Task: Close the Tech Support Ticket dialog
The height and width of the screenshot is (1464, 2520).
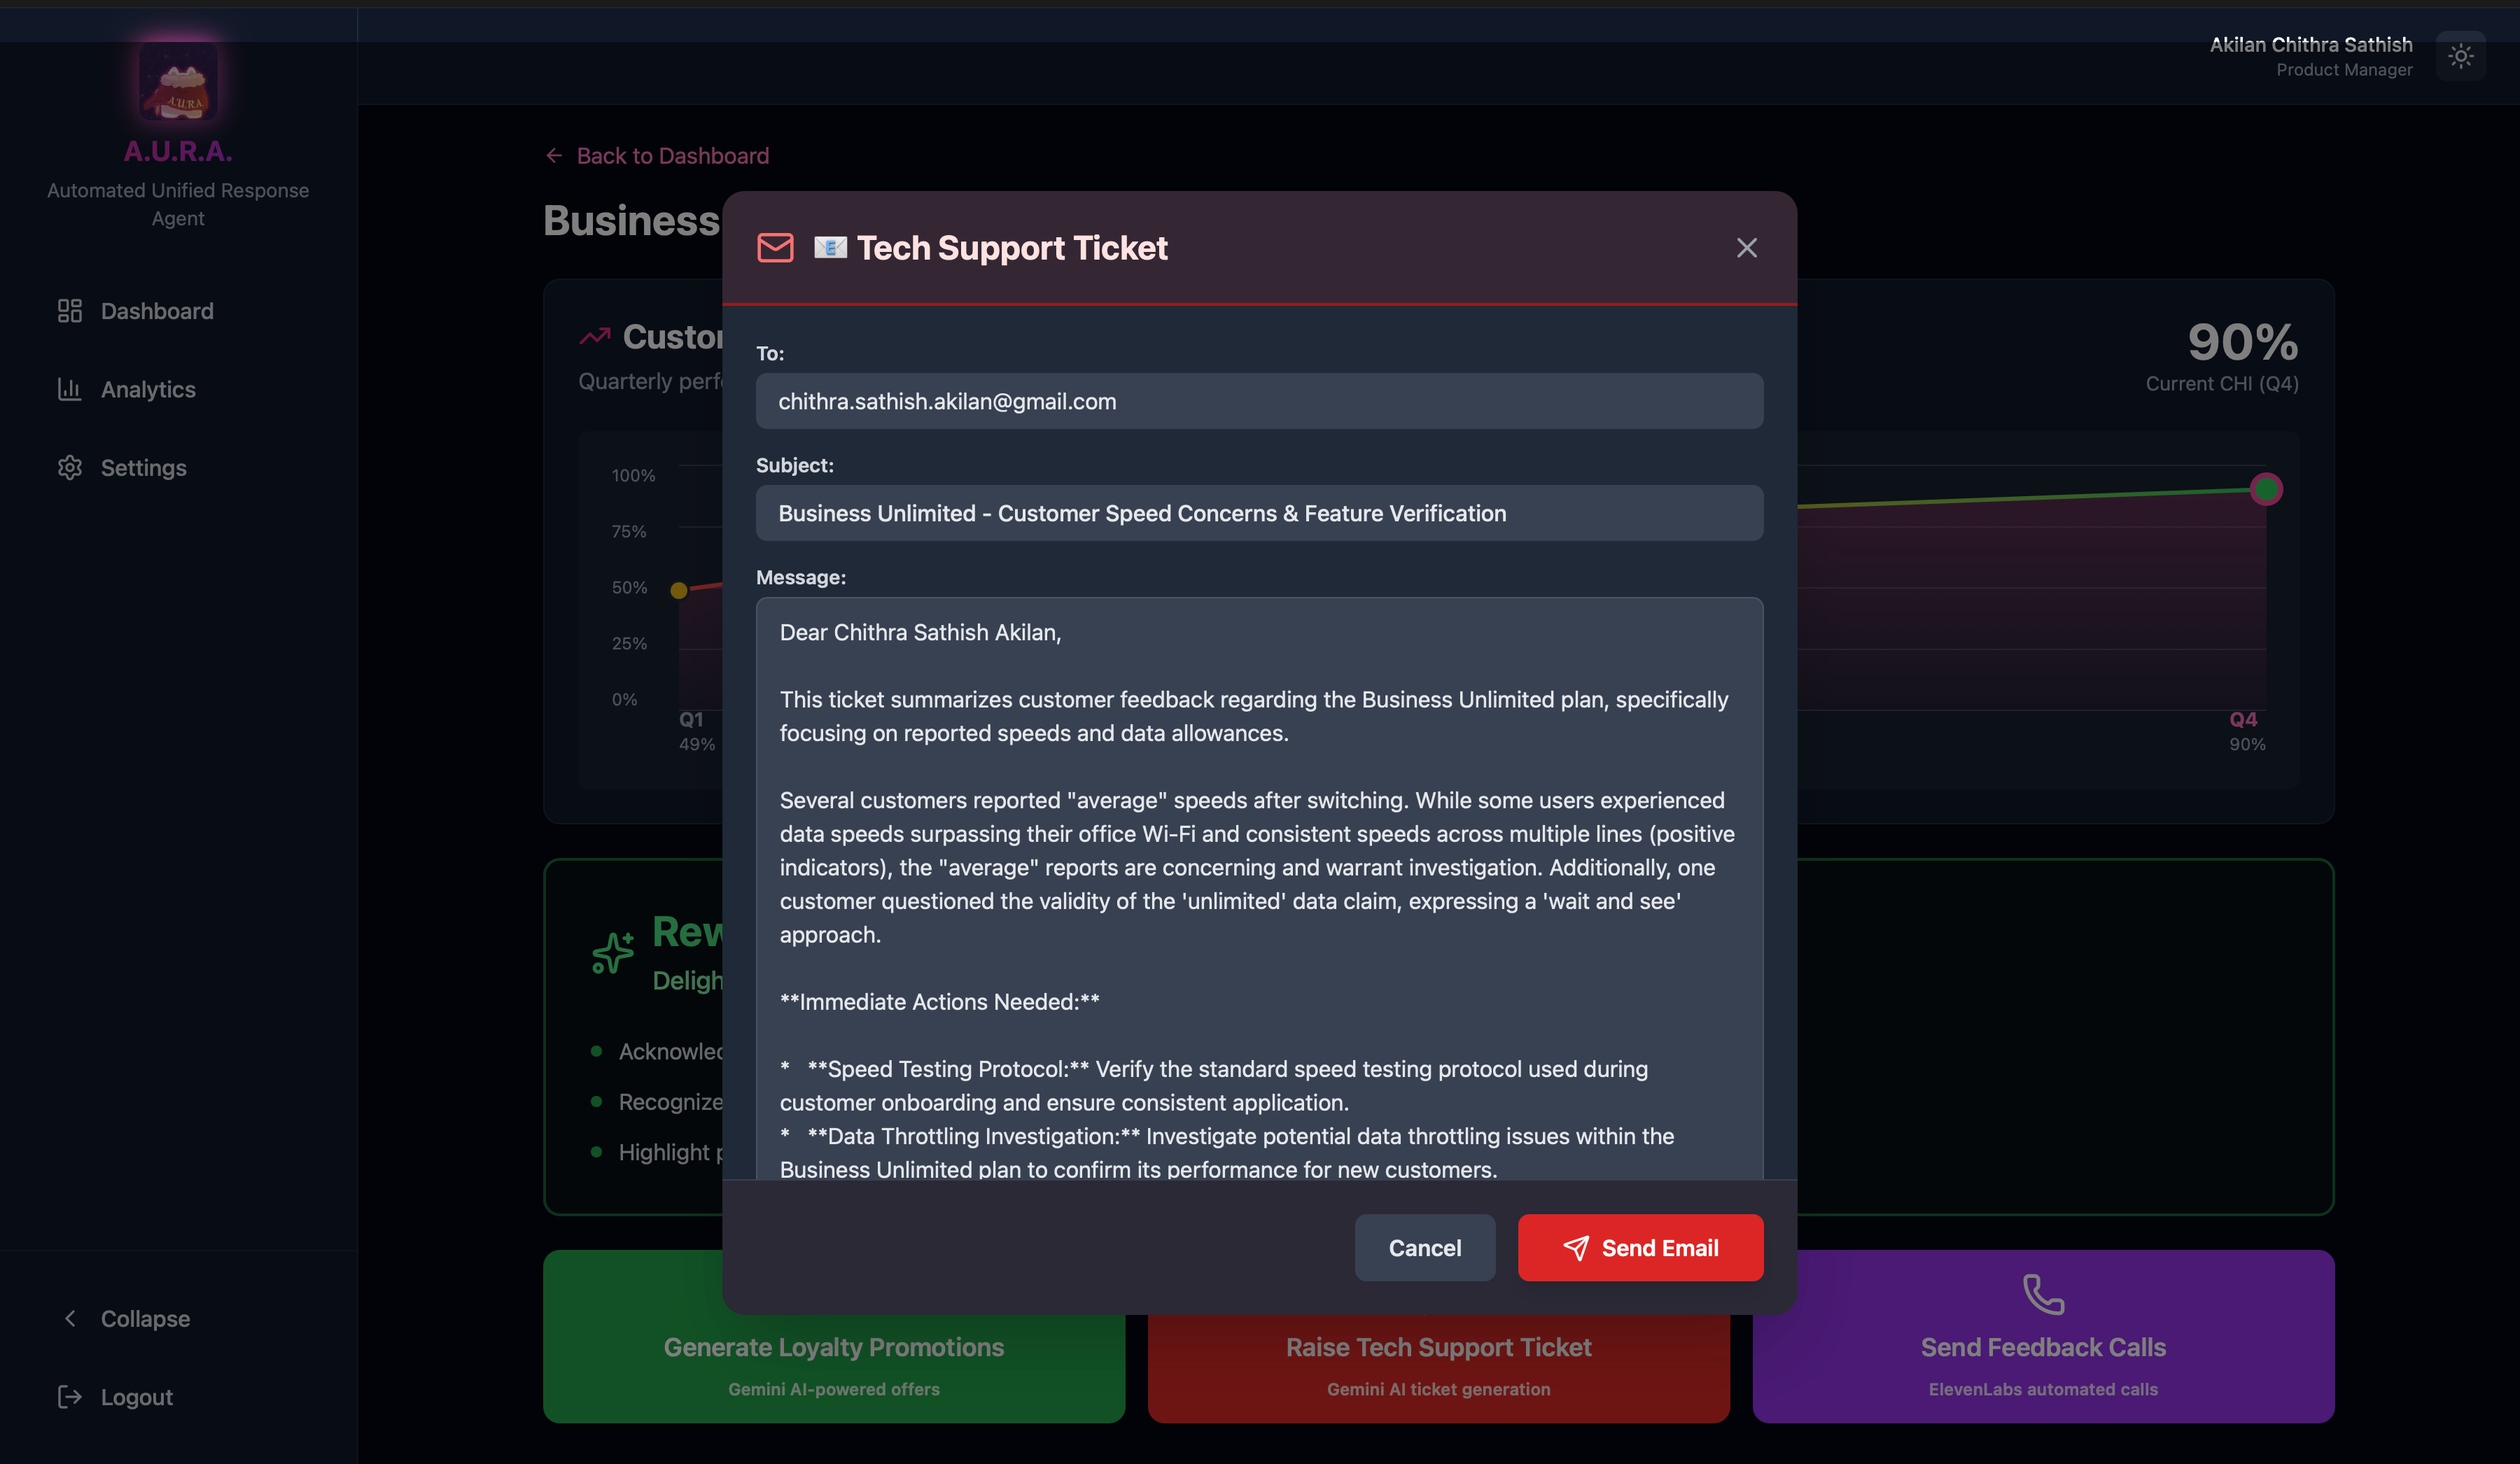Action: click(1746, 248)
